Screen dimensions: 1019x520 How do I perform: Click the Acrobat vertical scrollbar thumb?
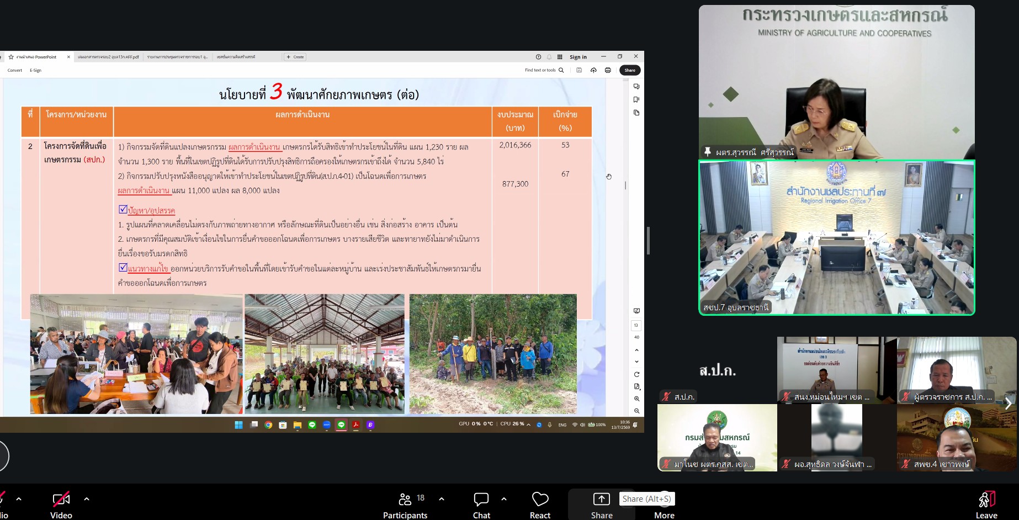pyautogui.click(x=625, y=185)
